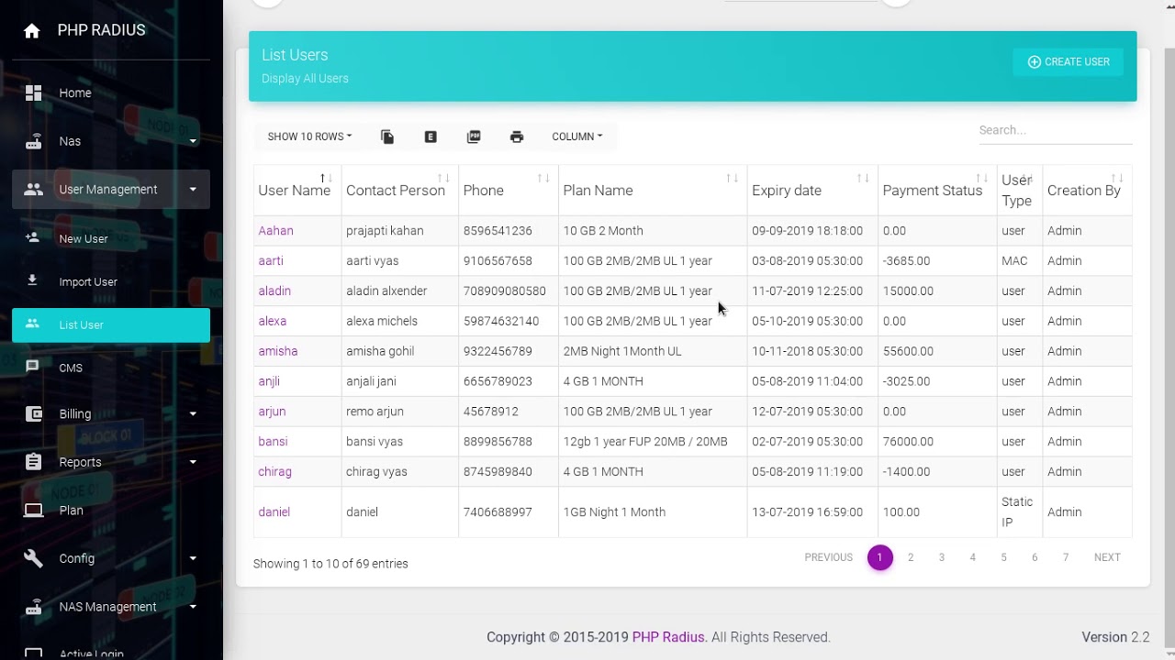
Task: Select List User in the sidebar
Action: click(111, 324)
